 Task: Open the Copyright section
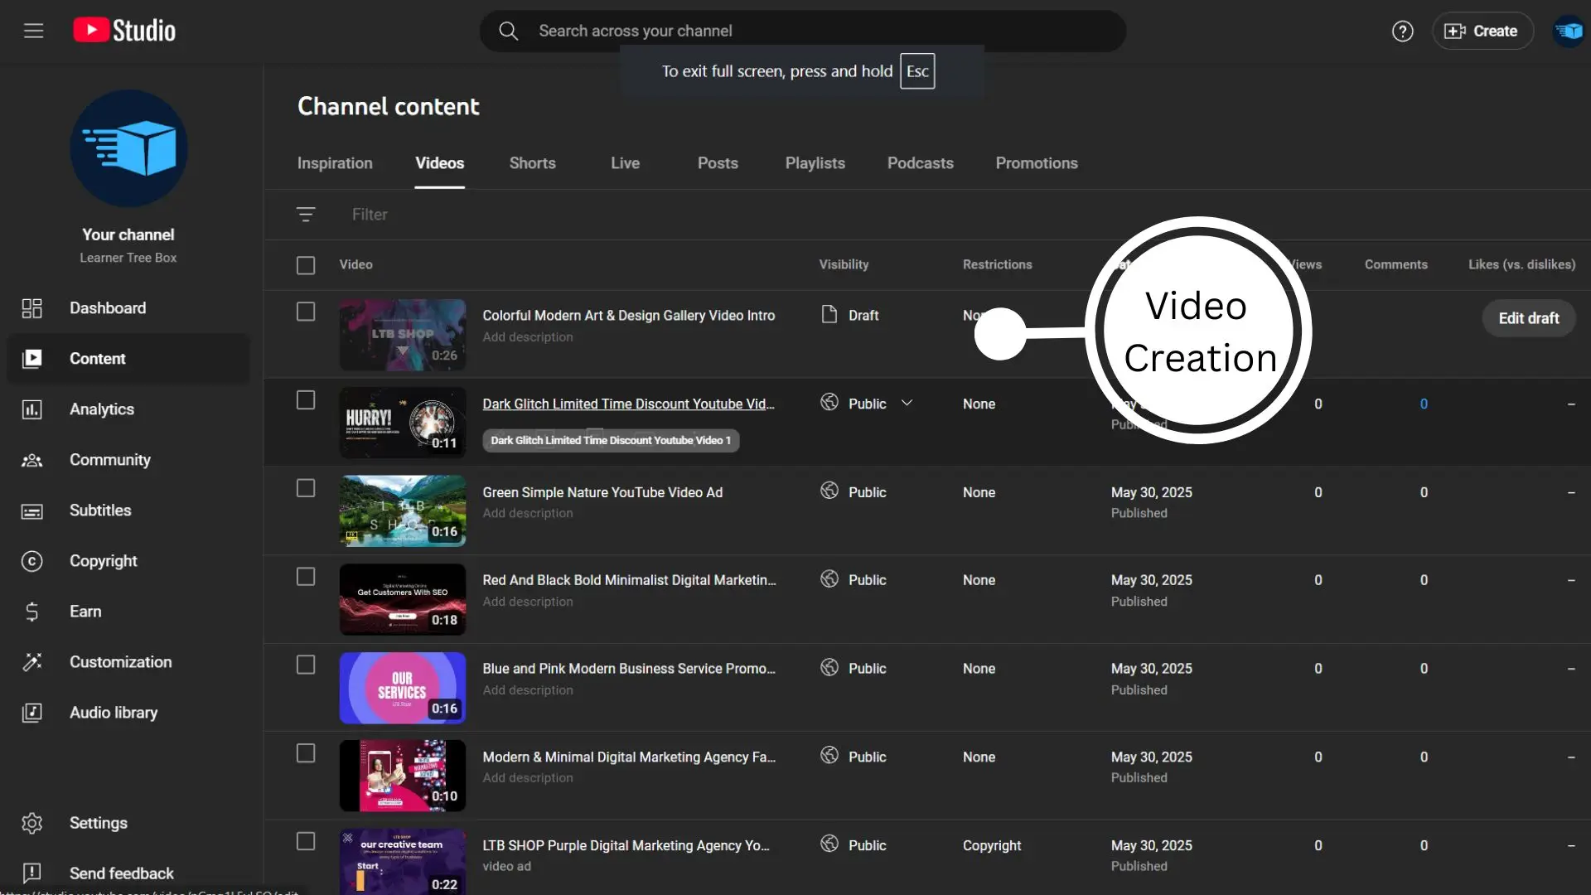[x=103, y=561]
